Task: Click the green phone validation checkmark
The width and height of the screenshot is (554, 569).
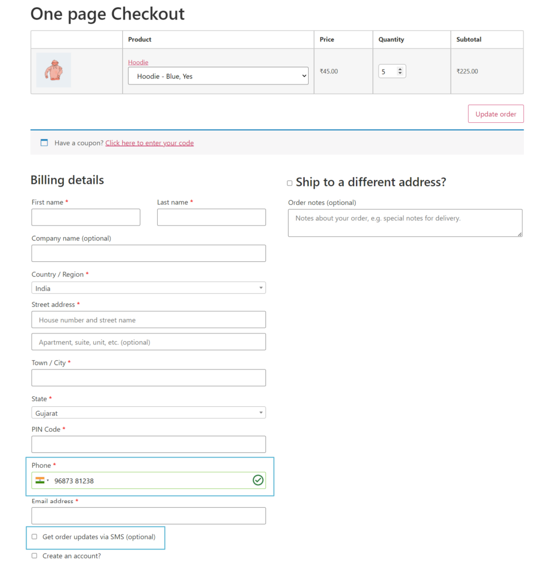Action: coord(258,480)
